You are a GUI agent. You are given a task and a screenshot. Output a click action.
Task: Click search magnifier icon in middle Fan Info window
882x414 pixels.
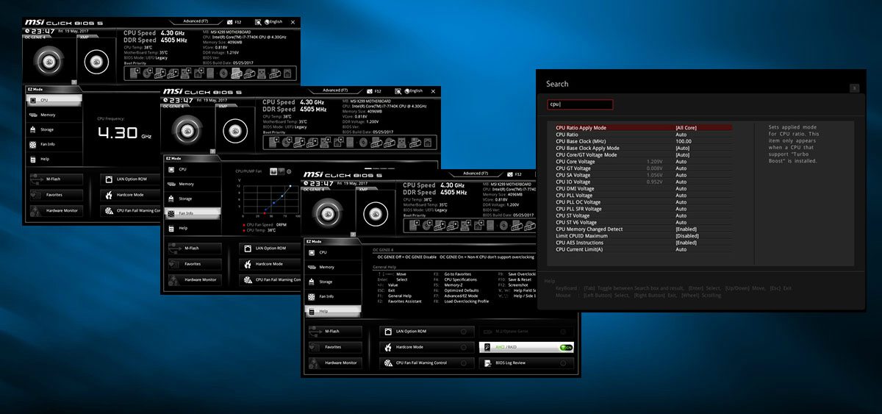(x=399, y=90)
